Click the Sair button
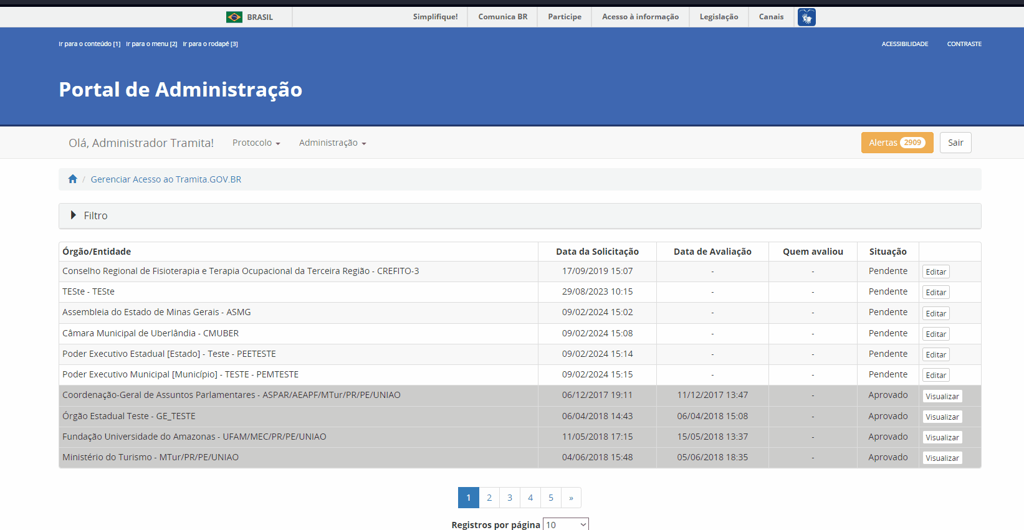This screenshot has width=1024, height=530. [x=955, y=143]
